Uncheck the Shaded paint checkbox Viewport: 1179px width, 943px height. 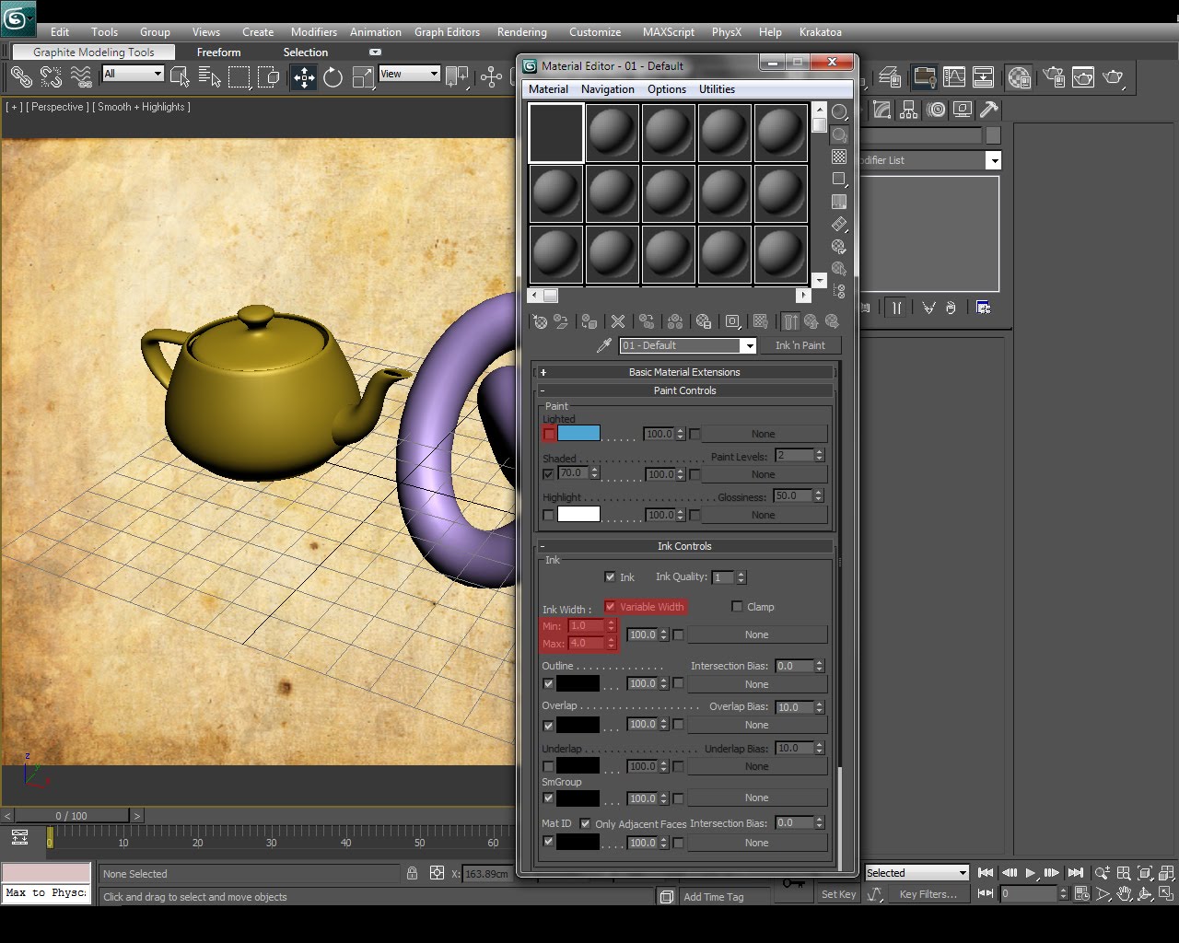pos(548,473)
